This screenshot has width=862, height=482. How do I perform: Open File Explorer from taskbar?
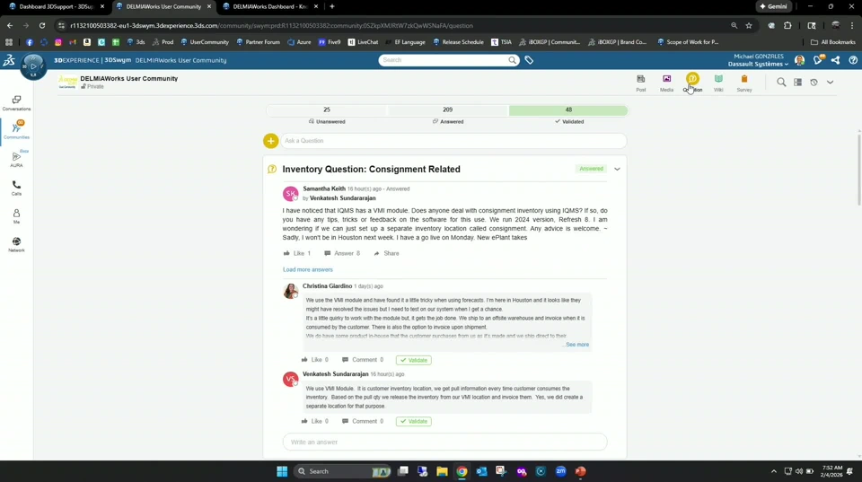[x=442, y=471]
